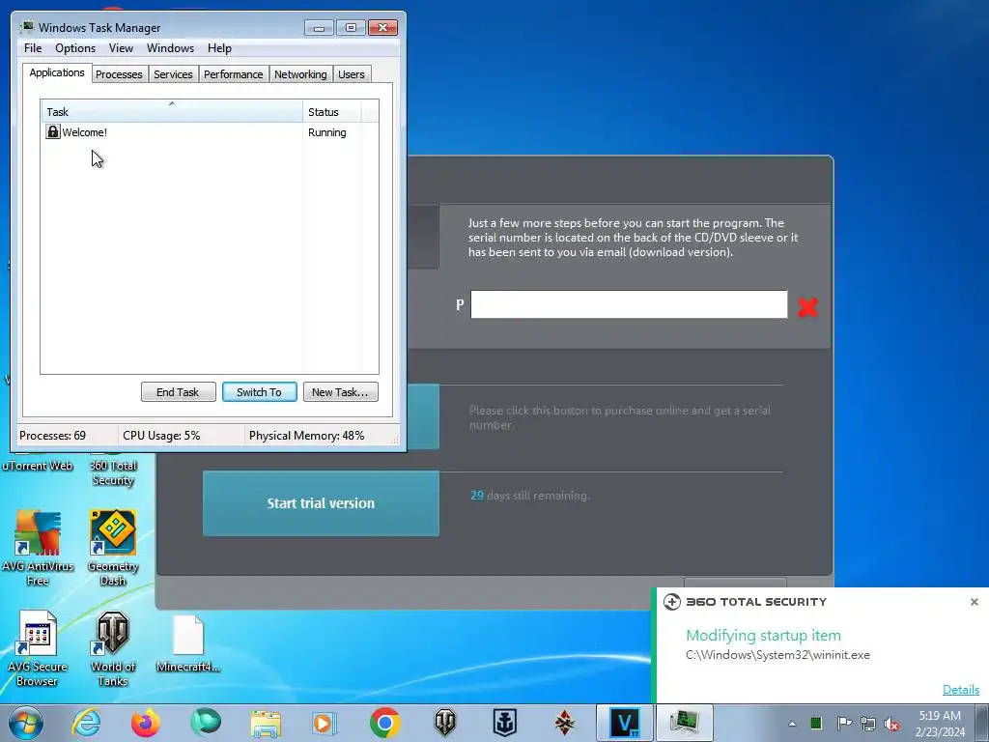
Task: Click the Processes: 69 status text
Action: [52, 436]
